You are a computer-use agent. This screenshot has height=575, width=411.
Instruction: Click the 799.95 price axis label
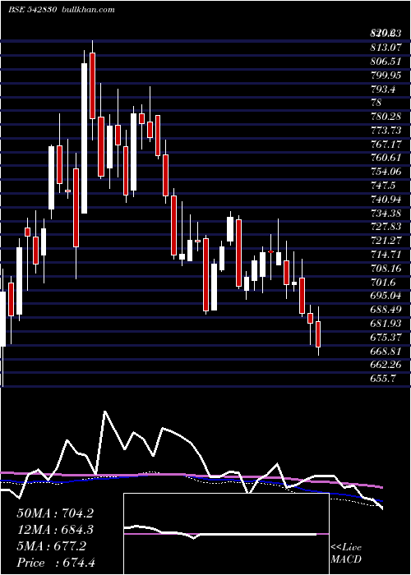386,76
